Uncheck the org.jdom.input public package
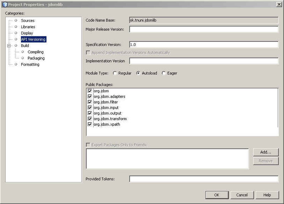 [90, 108]
